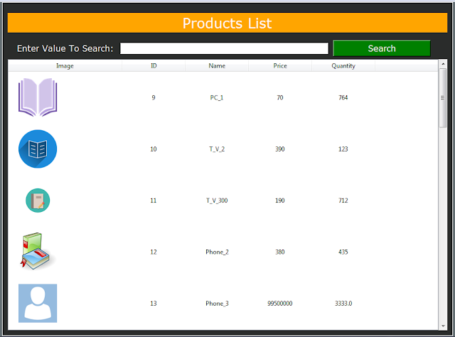Viewport: 455px width, 337px height.
Task: Focus the search value input field
Action: (x=224, y=48)
